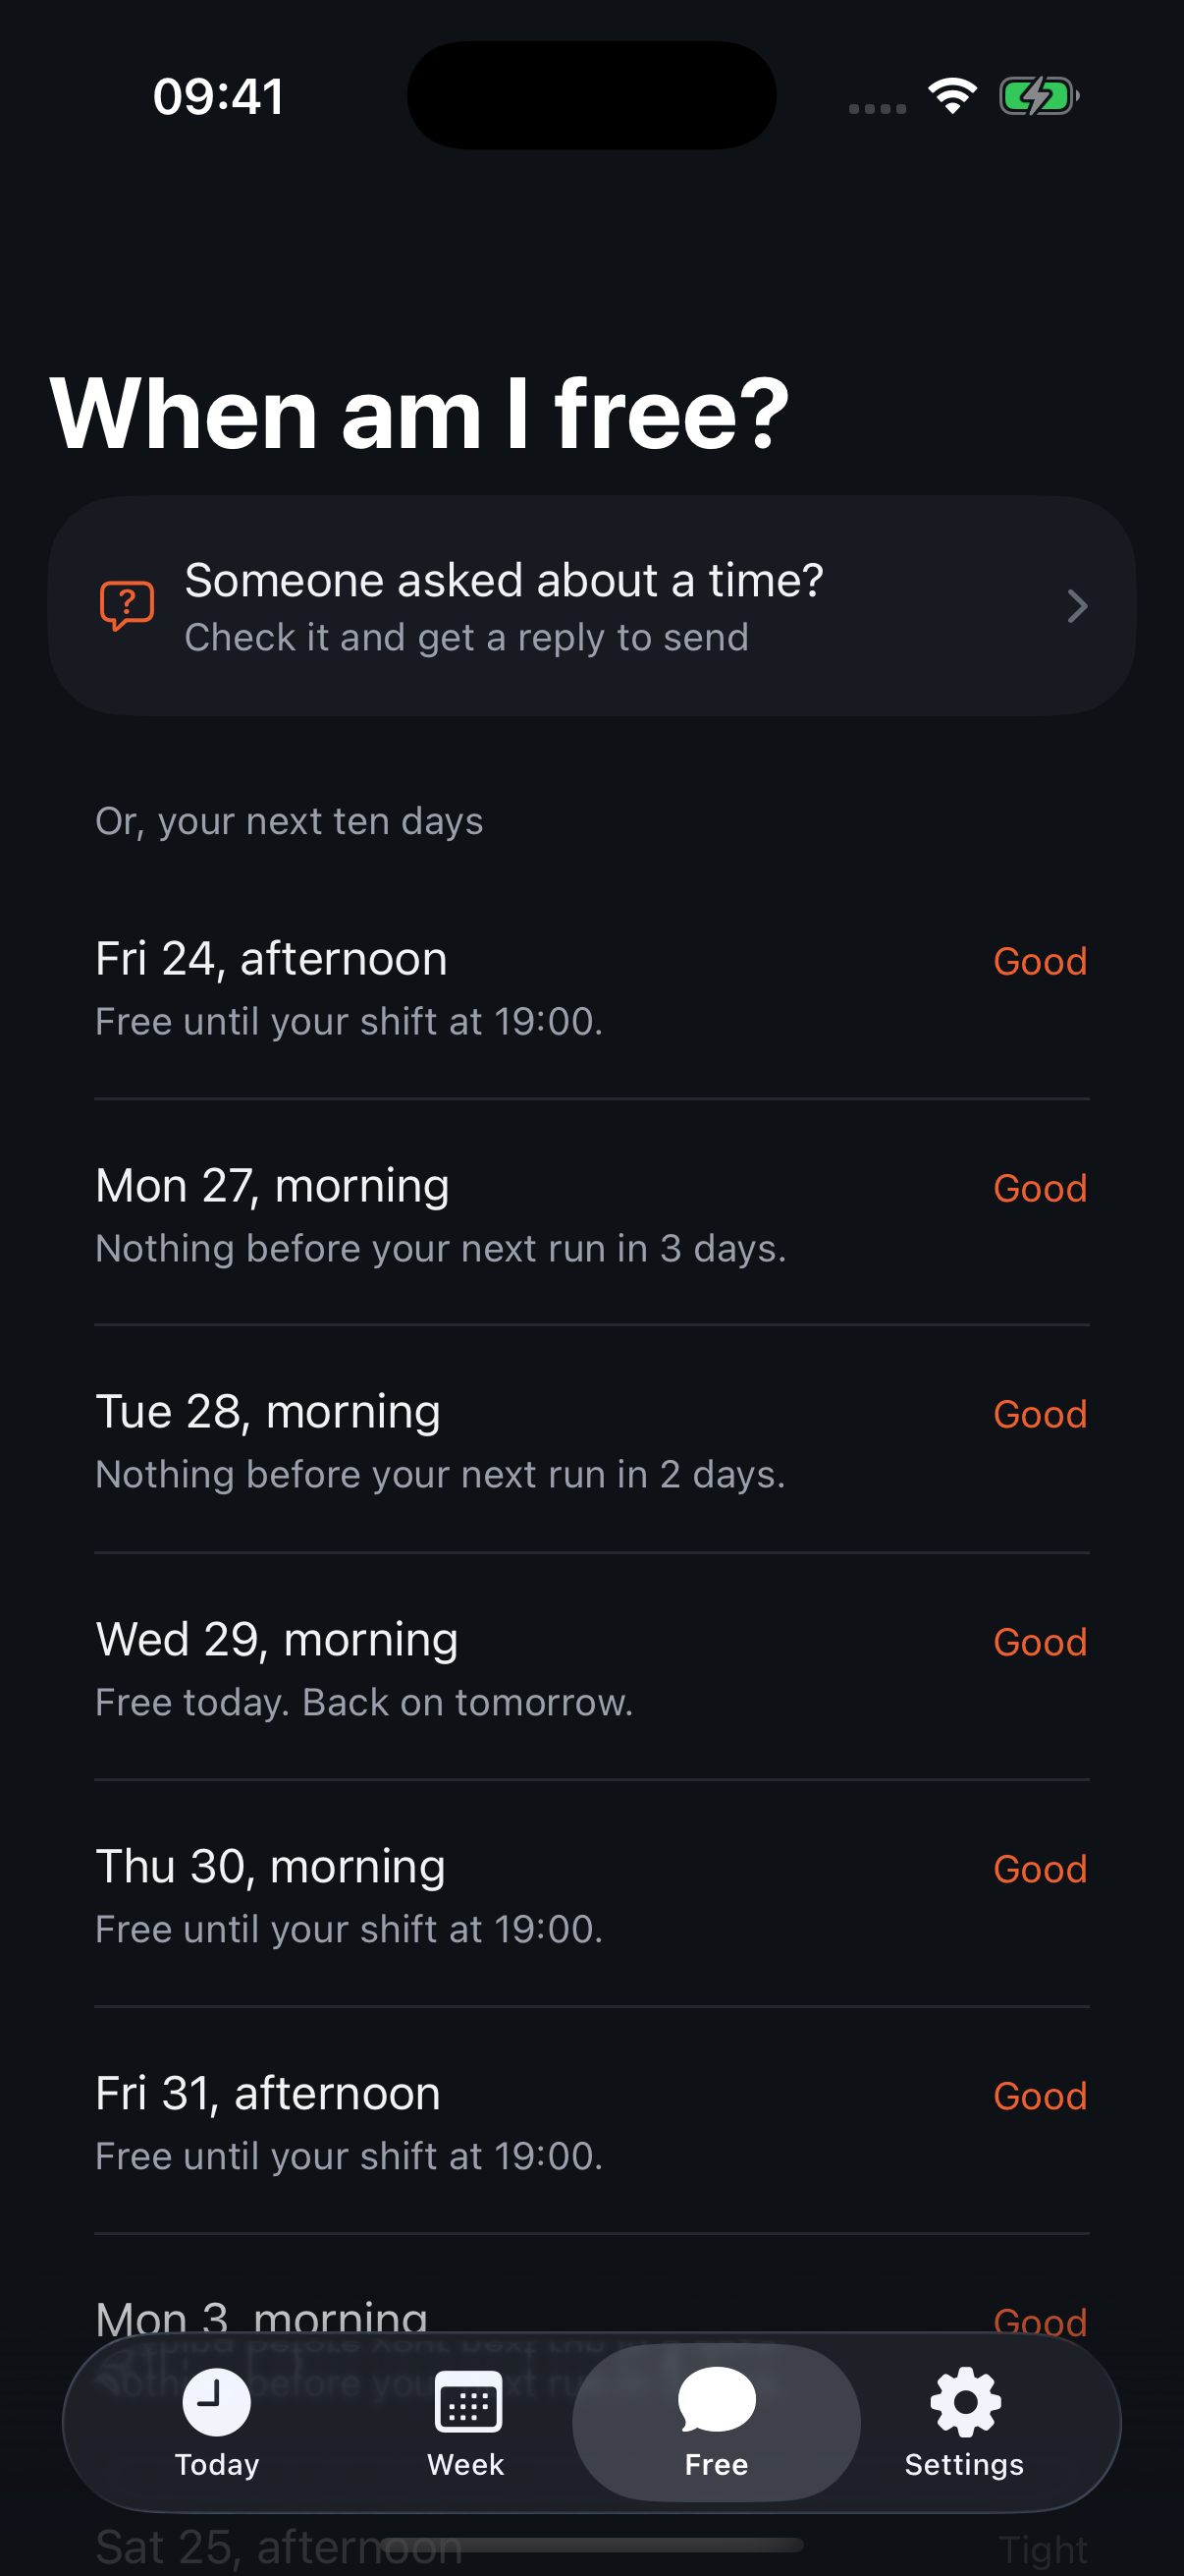Image resolution: width=1184 pixels, height=2576 pixels.
Task: Tap the battery charging indicator
Action: [x=1039, y=96]
